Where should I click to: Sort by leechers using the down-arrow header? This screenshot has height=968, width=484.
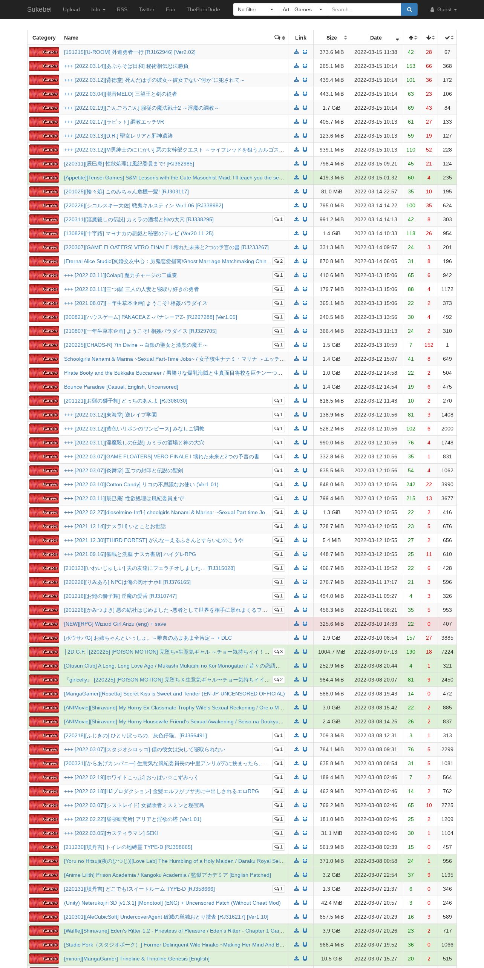click(429, 38)
